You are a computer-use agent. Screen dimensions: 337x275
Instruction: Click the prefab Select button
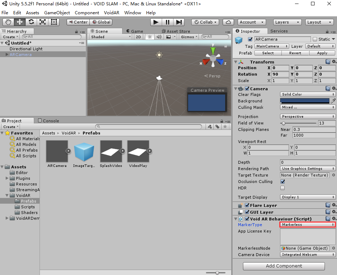point(268,53)
